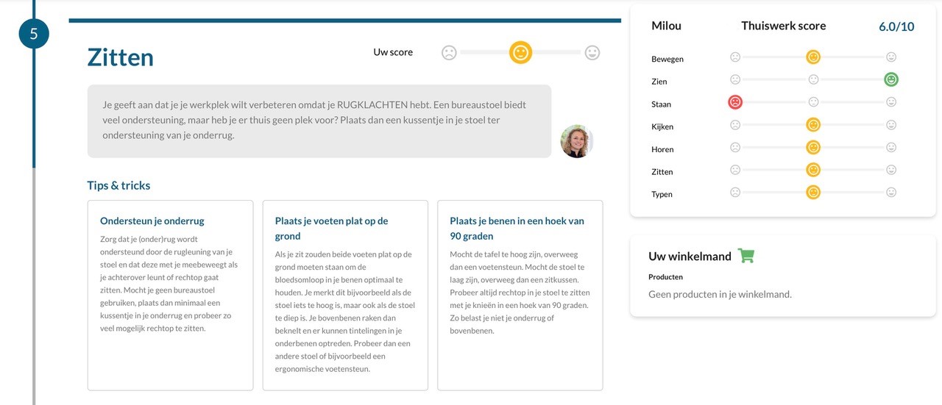942x405 pixels.
Task: Select the happy face for Staan
Action: click(x=891, y=102)
